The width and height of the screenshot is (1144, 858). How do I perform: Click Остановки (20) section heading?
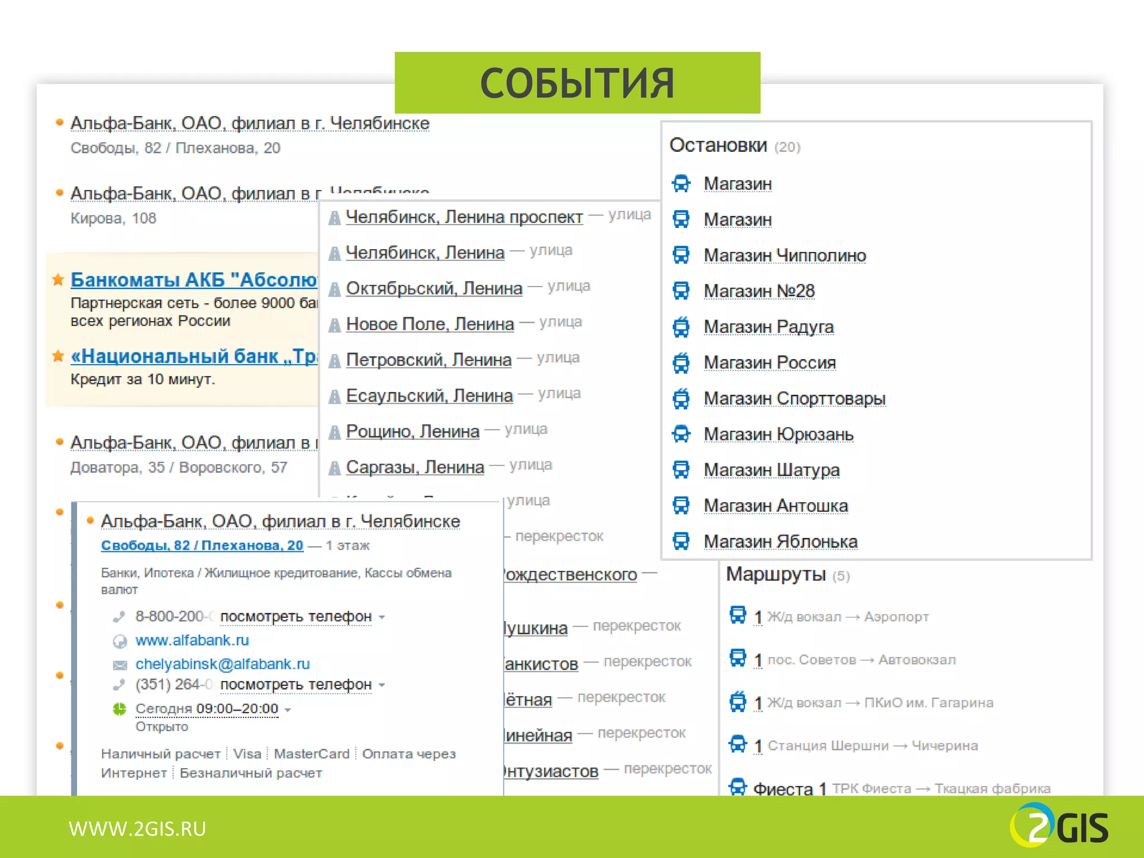(735, 145)
